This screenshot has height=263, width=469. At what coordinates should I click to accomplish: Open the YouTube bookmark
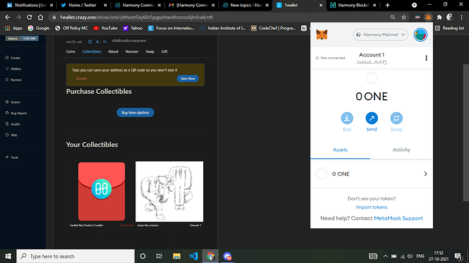[105, 28]
